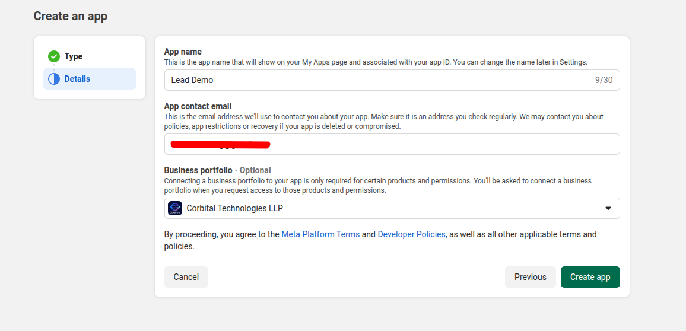Viewport: 686px width, 331px height.
Task: Open the Meta Platform Terms link
Action: pyautogui.click(x=320, y=234)
